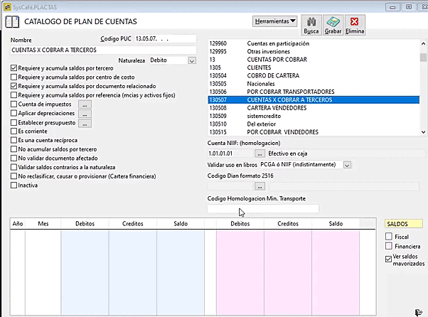428x317 pixels.
Task: Delete account with Elimina icon
Action: tap(355, 25)
